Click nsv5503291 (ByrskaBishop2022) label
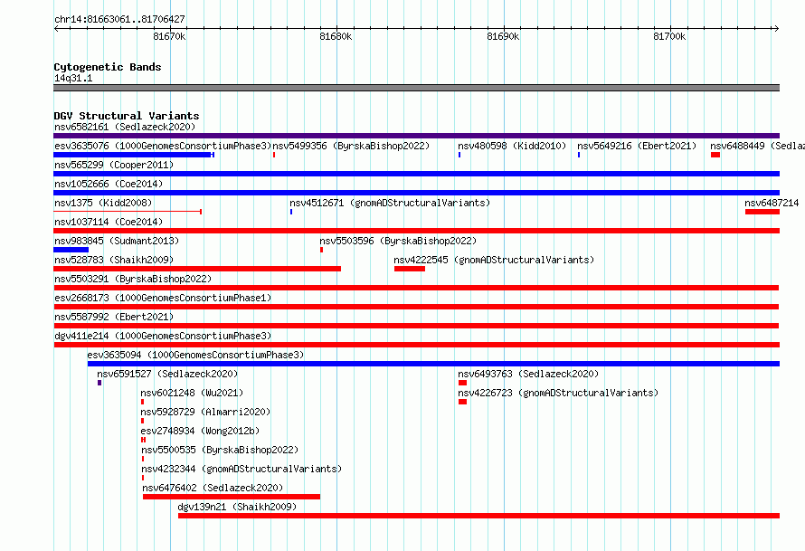The height and width of the screenshot is (551, 805). [133, 279]
